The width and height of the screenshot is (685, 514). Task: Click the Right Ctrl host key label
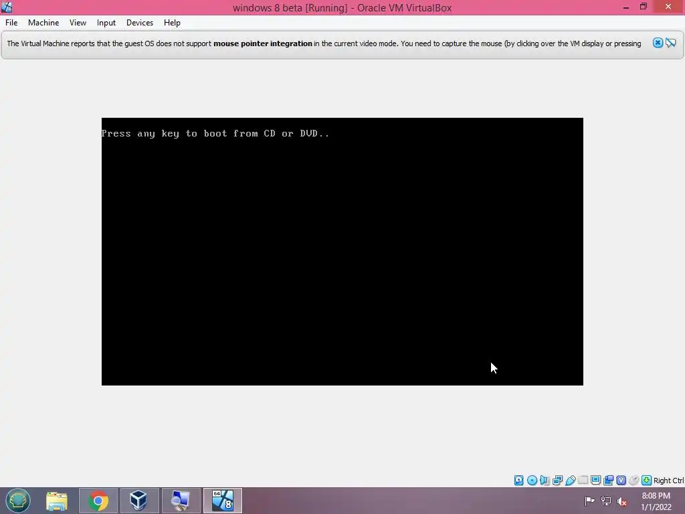tap(669, 481)
